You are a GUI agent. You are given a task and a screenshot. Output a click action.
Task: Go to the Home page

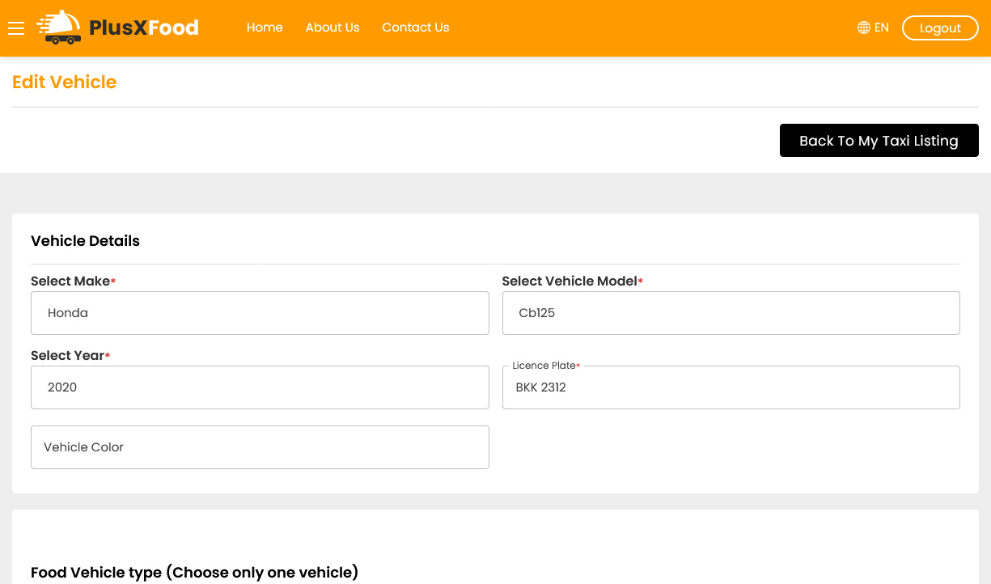pyautogui.click(x=265, y=28)
